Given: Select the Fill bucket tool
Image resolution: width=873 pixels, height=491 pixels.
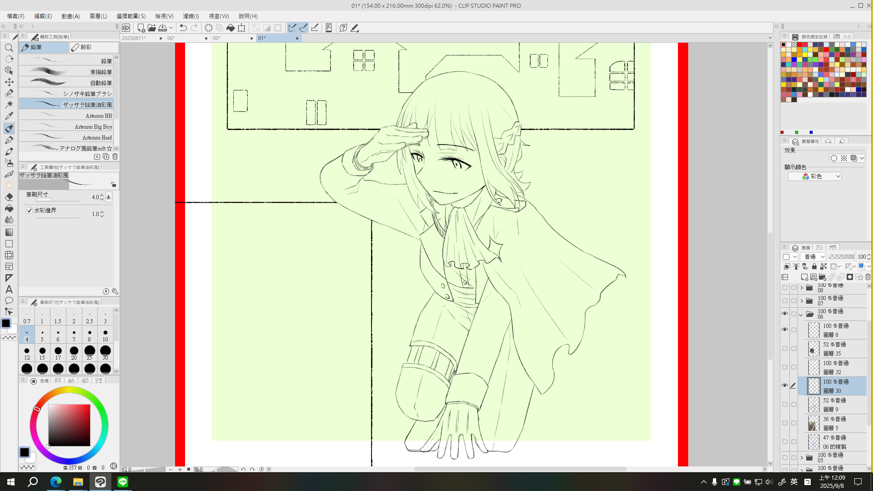Looking at the screenshot, I should pyautogui.click(x=9, y=209).
